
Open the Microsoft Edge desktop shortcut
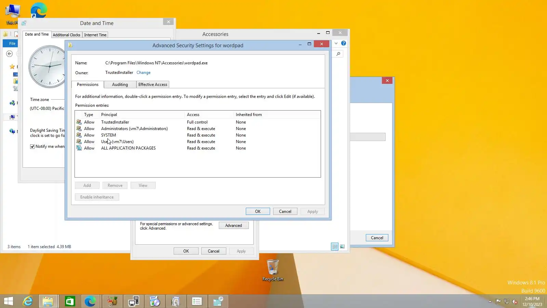coord(39,10)
